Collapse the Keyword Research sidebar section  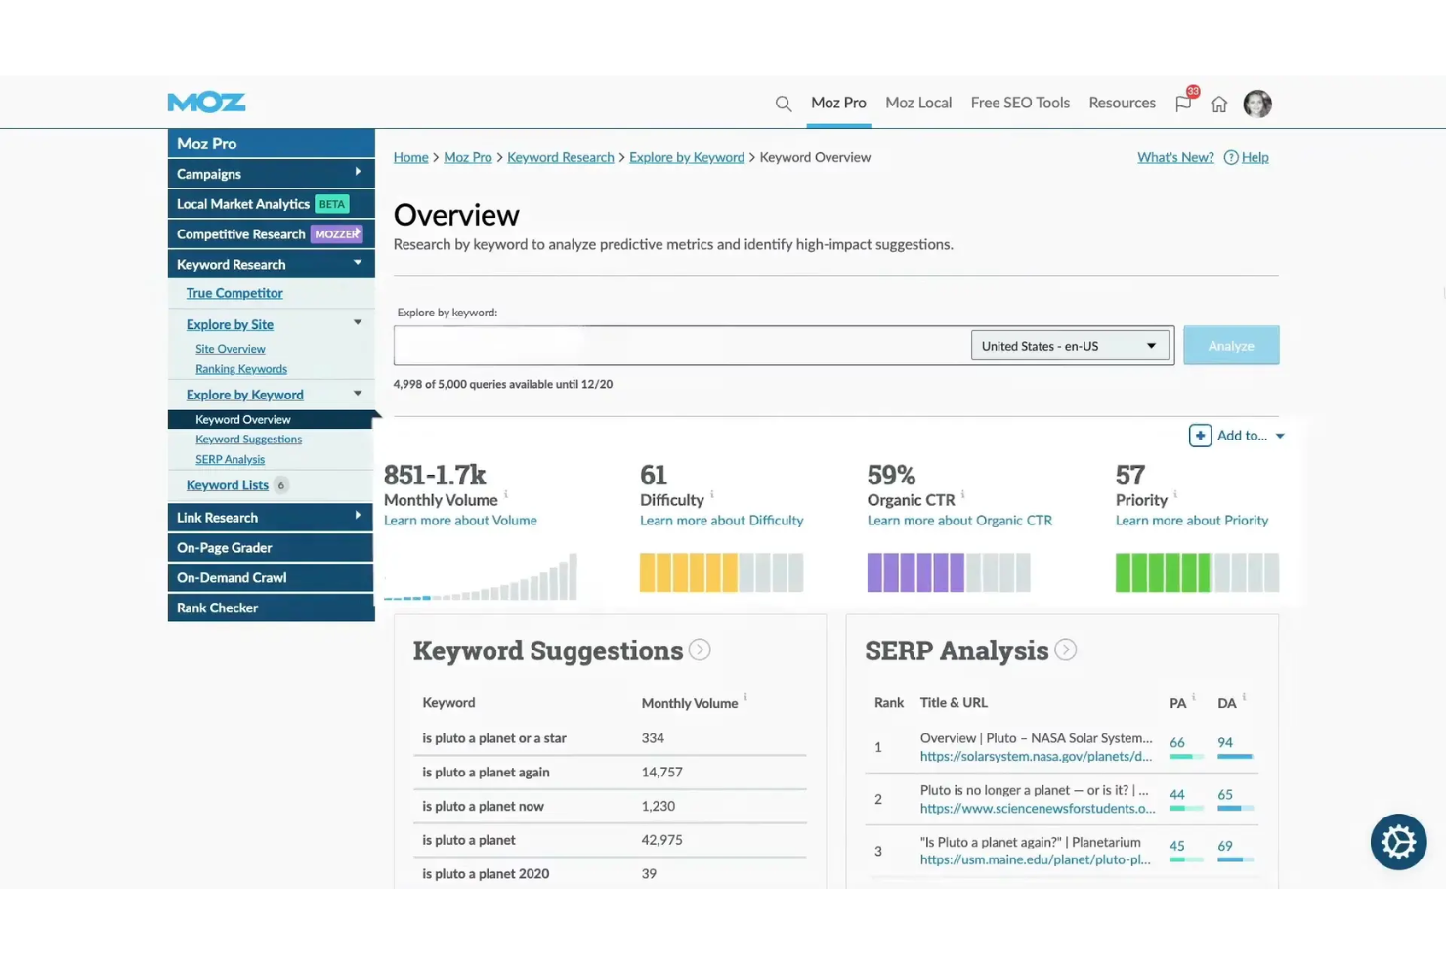358,263
